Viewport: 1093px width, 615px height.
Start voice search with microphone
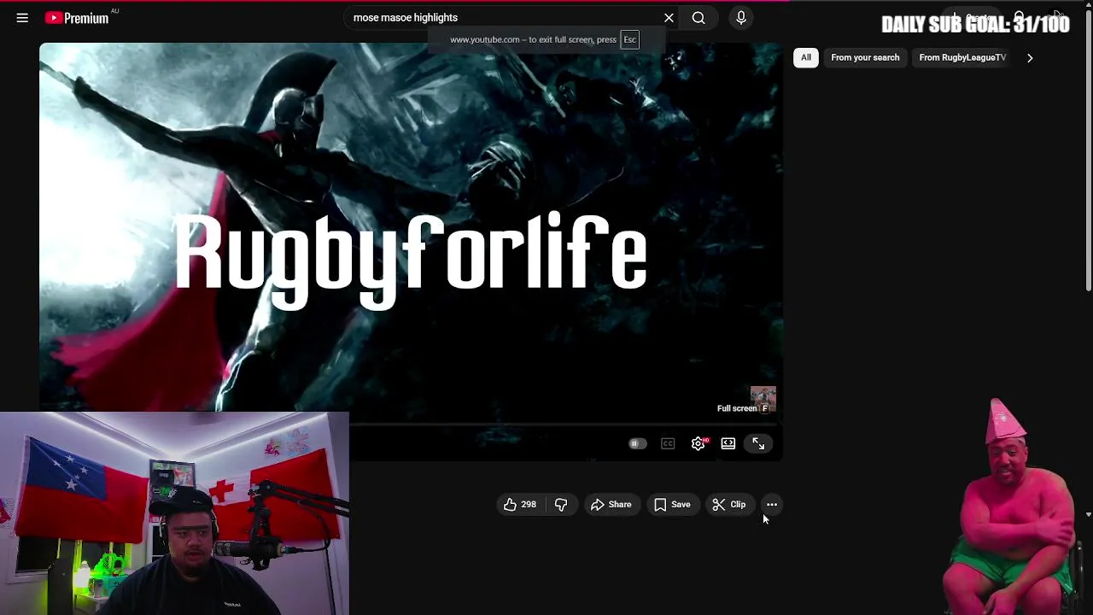pos(741,17)
